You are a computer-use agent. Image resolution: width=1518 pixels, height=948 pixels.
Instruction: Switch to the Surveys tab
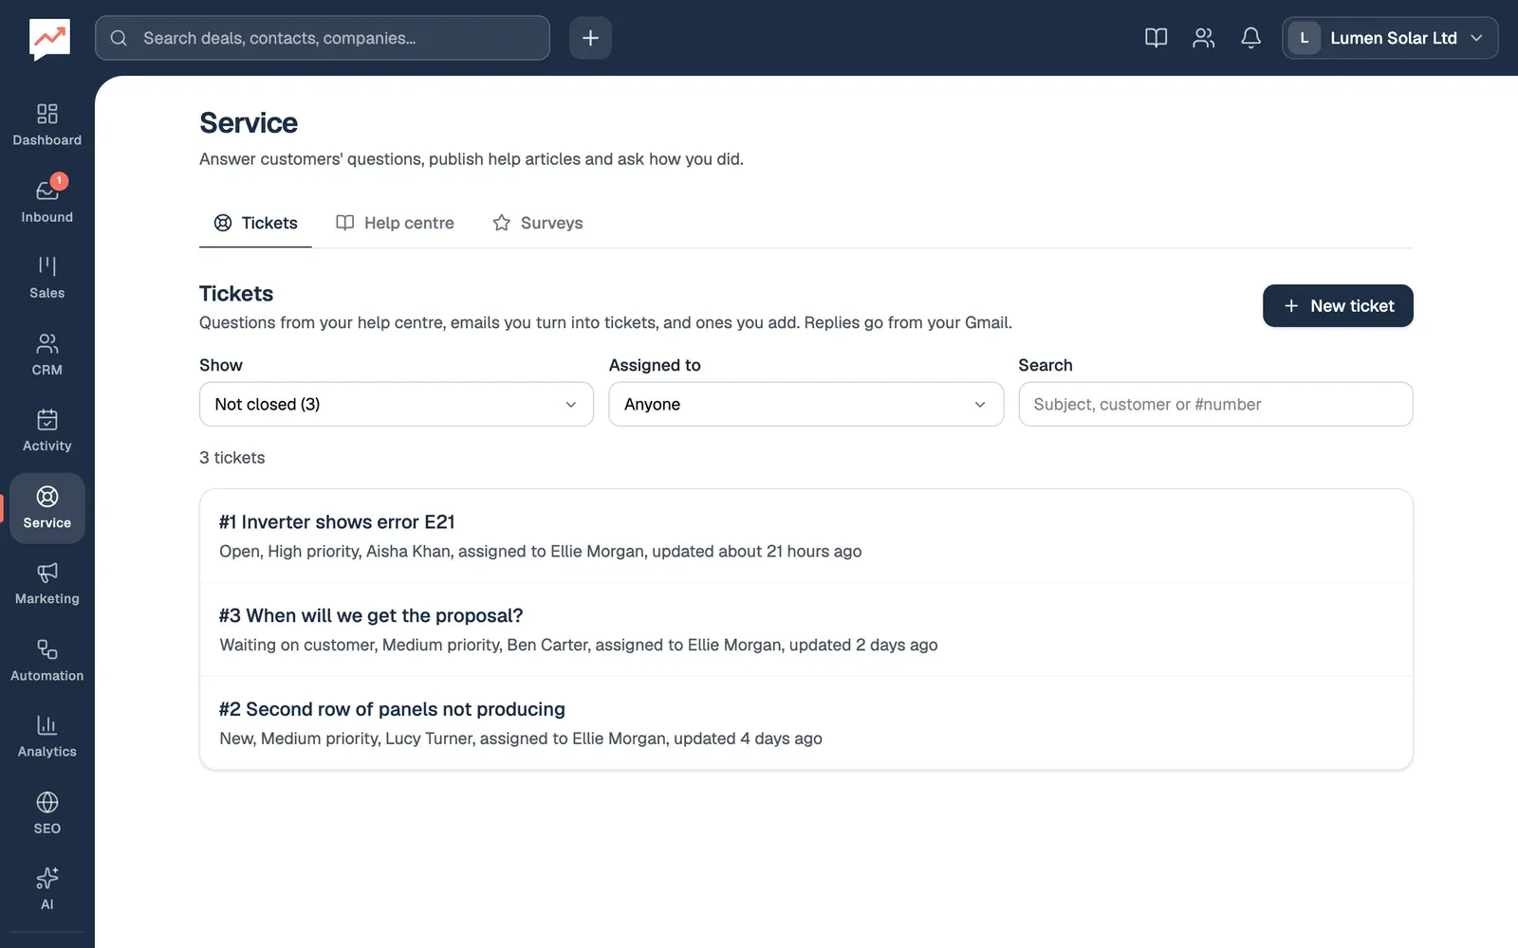[537, 223]
